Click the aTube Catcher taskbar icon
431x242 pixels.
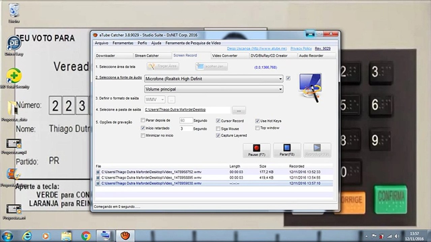pyautogui.click(x=125, y=236)
